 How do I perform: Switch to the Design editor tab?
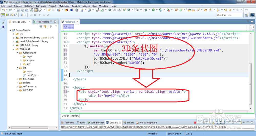click(66, 116)
